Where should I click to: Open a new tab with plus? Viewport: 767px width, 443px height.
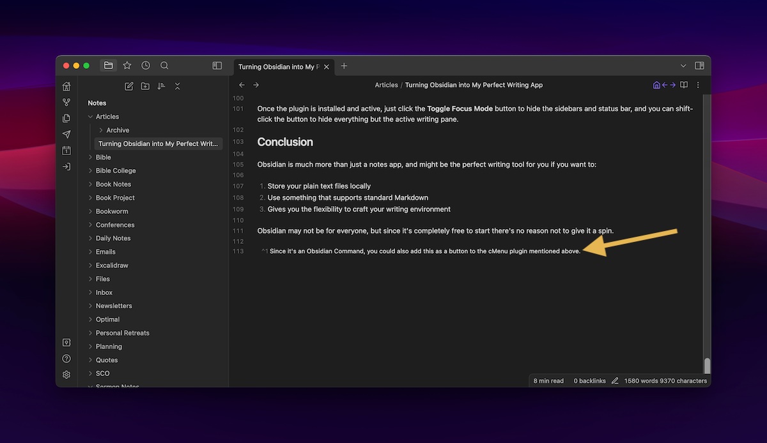(x=344, y=66)
